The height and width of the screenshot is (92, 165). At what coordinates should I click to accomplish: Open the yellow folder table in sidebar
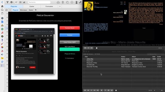(2, 58)
